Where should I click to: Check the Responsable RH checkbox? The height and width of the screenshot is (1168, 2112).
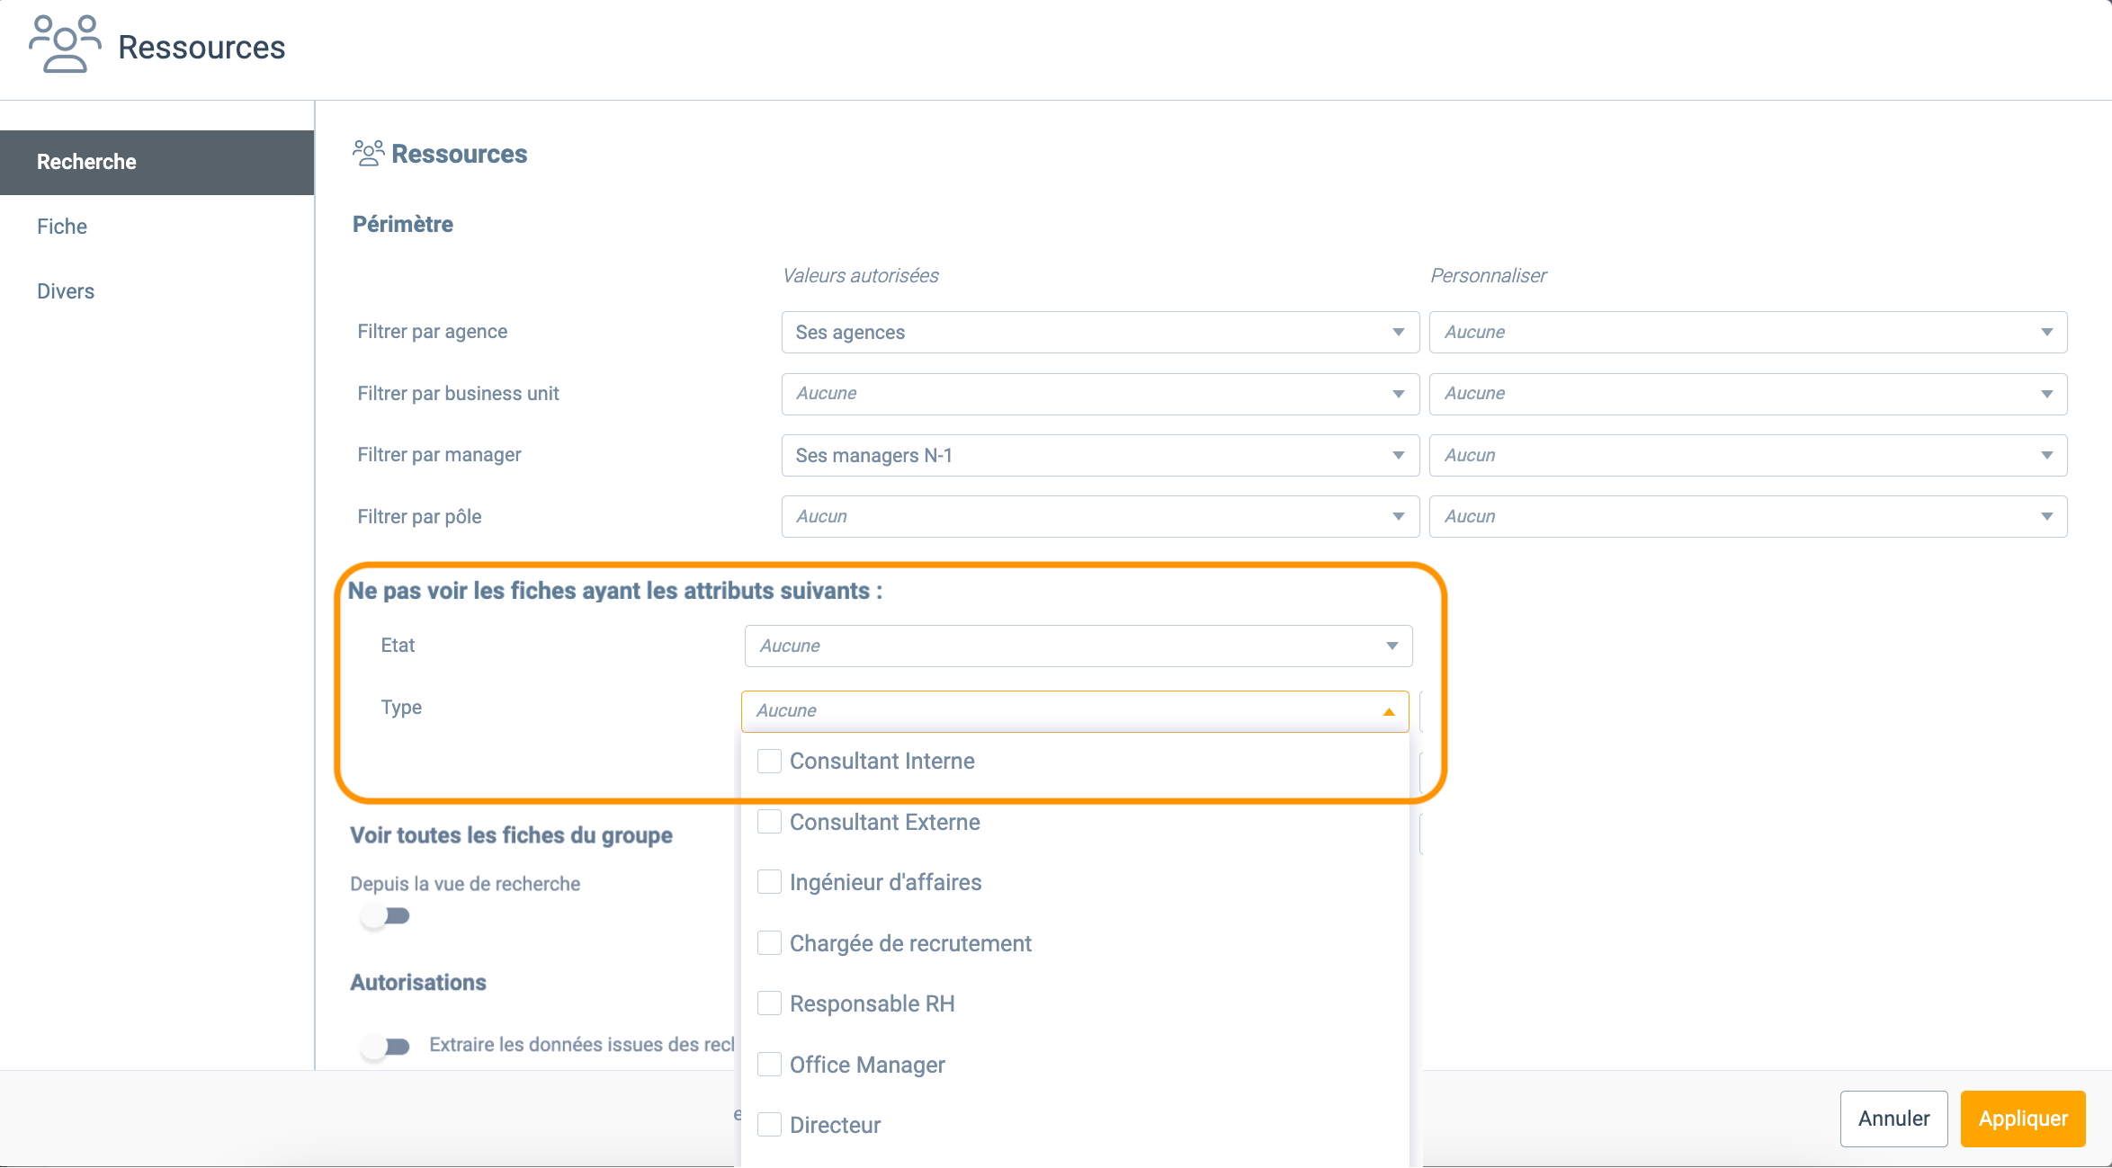point(769,1003)
